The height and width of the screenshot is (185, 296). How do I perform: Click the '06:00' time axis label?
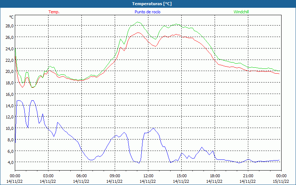click(81, 176)
